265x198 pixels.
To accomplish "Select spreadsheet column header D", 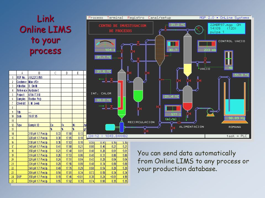I will point(67,73).
